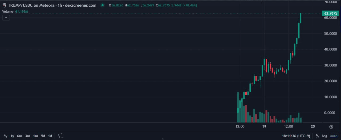Select the 1m time range
The image size is (341, 140).
click(x=35, y=136)
